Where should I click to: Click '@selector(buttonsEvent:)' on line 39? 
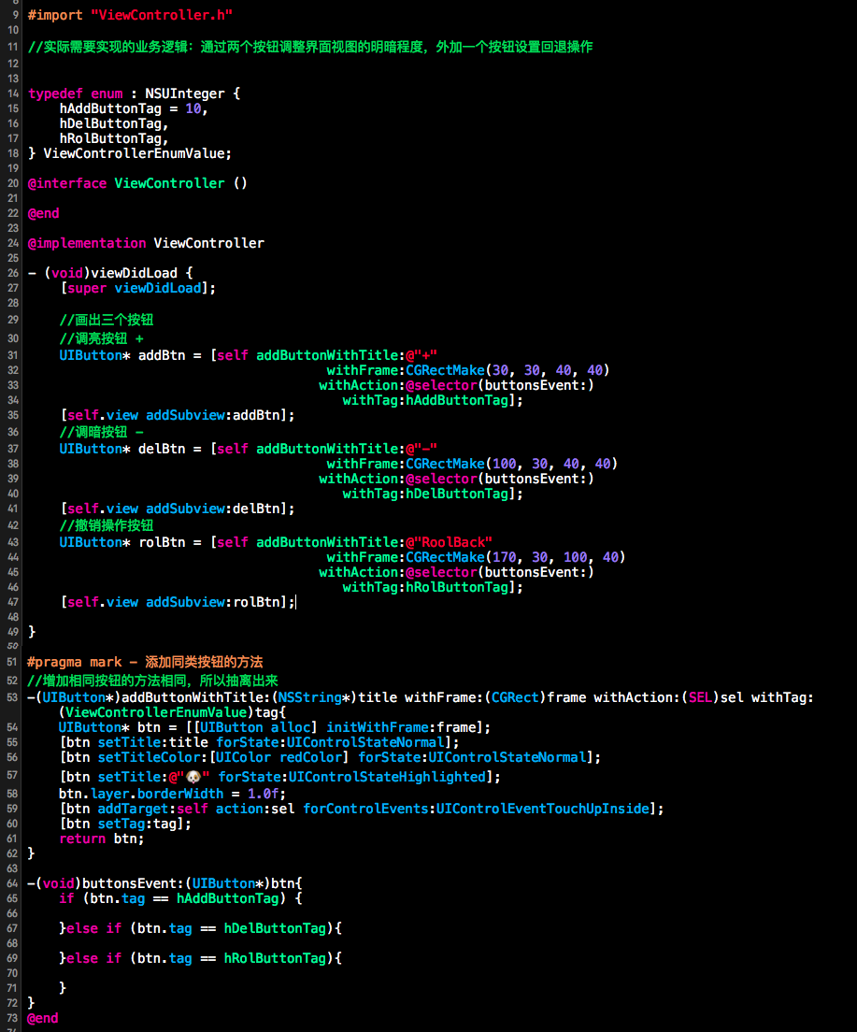tap(500, 479)
